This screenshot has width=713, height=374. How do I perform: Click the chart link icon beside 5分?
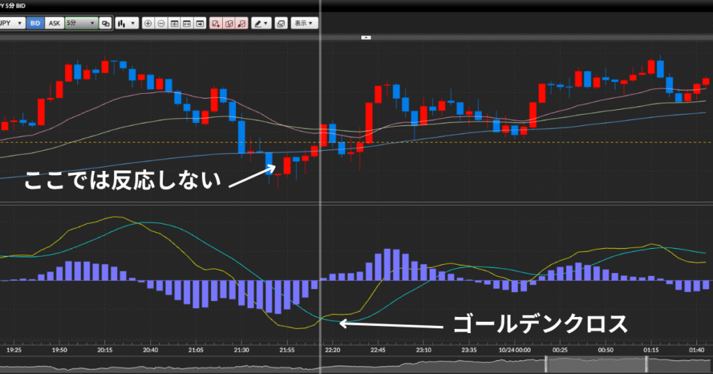click(x=106, y=23)
